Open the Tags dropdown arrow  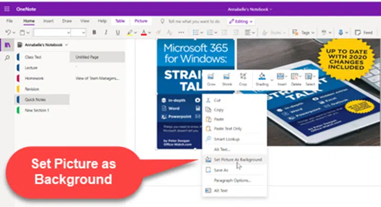click(x=313, y=33)
